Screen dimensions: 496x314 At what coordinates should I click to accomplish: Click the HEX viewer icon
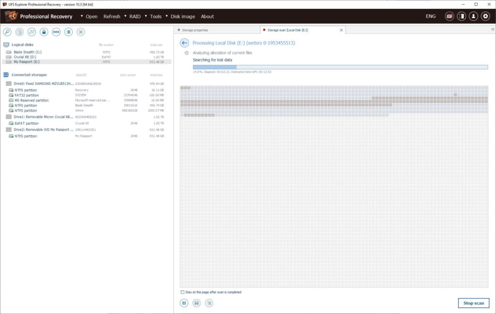pos(56,32)
